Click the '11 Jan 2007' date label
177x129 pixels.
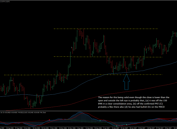[116, 128]
